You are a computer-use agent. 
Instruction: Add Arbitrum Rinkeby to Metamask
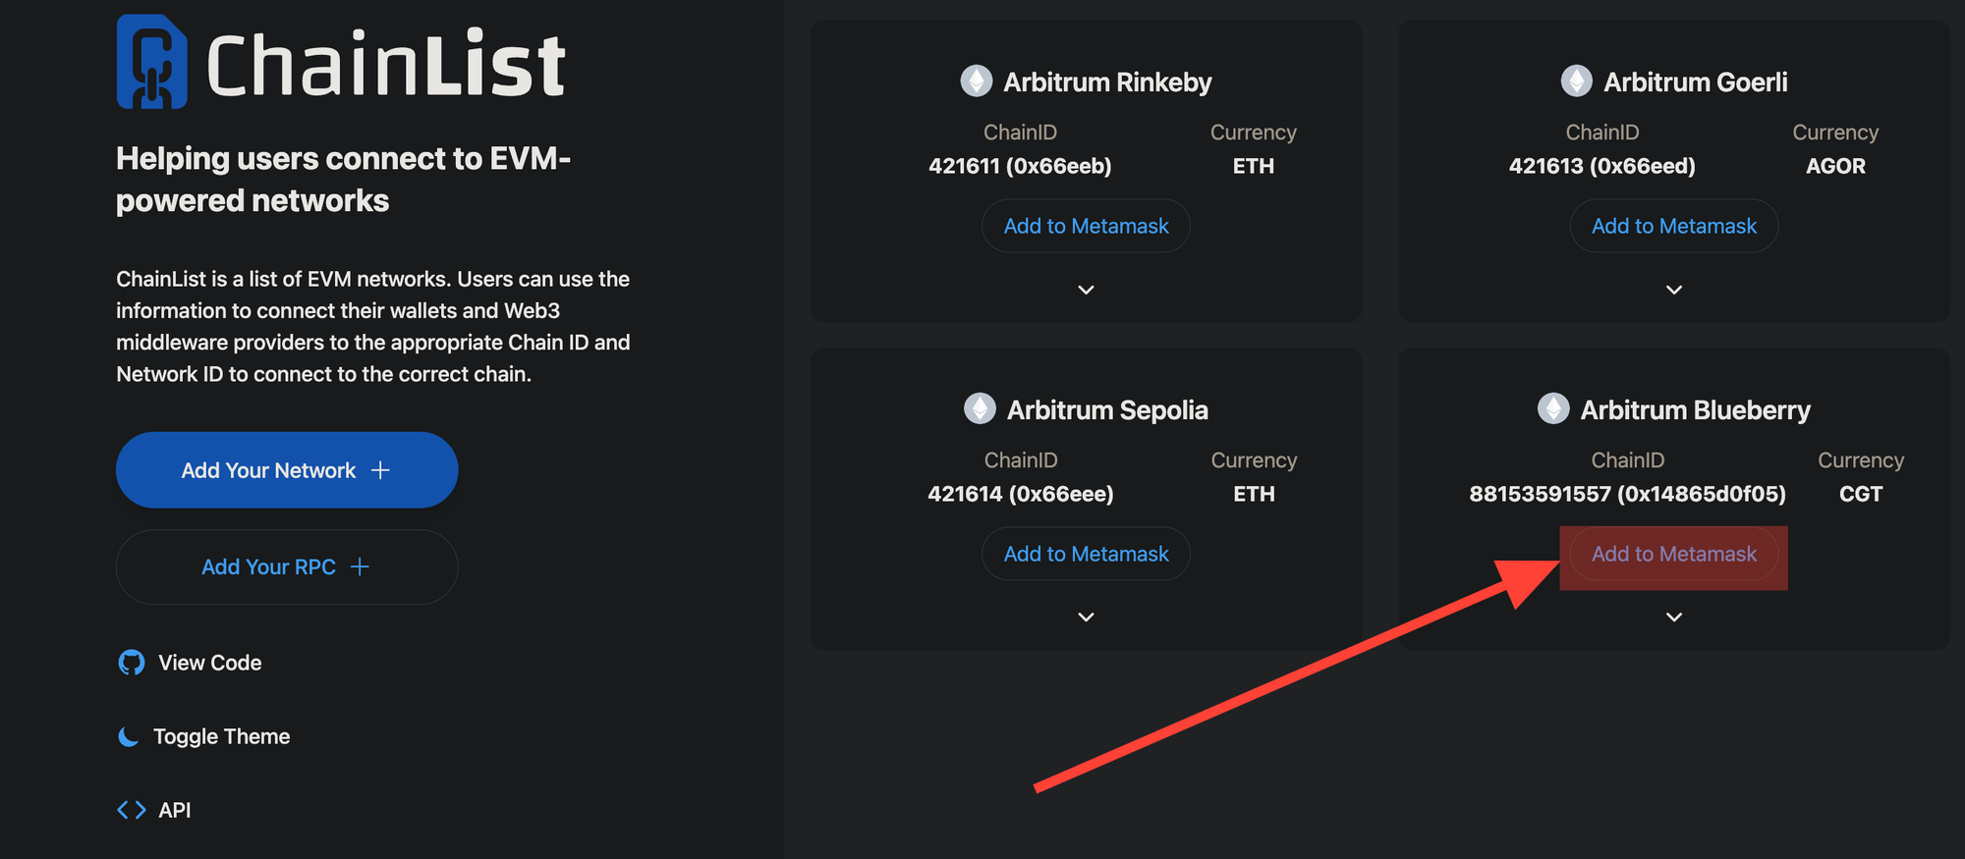click(1086, 226)
